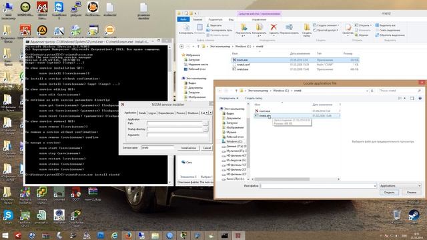The width and height of the screenshot is (427, 240).
Task: Open the Упорядочить dropdown in the file dialog
Action: tap(229, 98)
